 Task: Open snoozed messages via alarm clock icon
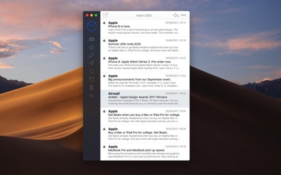(x=92, y=79)
